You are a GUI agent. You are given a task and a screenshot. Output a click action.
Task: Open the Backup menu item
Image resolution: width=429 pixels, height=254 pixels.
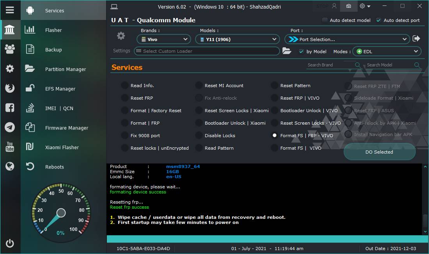(x=64, y=50)
